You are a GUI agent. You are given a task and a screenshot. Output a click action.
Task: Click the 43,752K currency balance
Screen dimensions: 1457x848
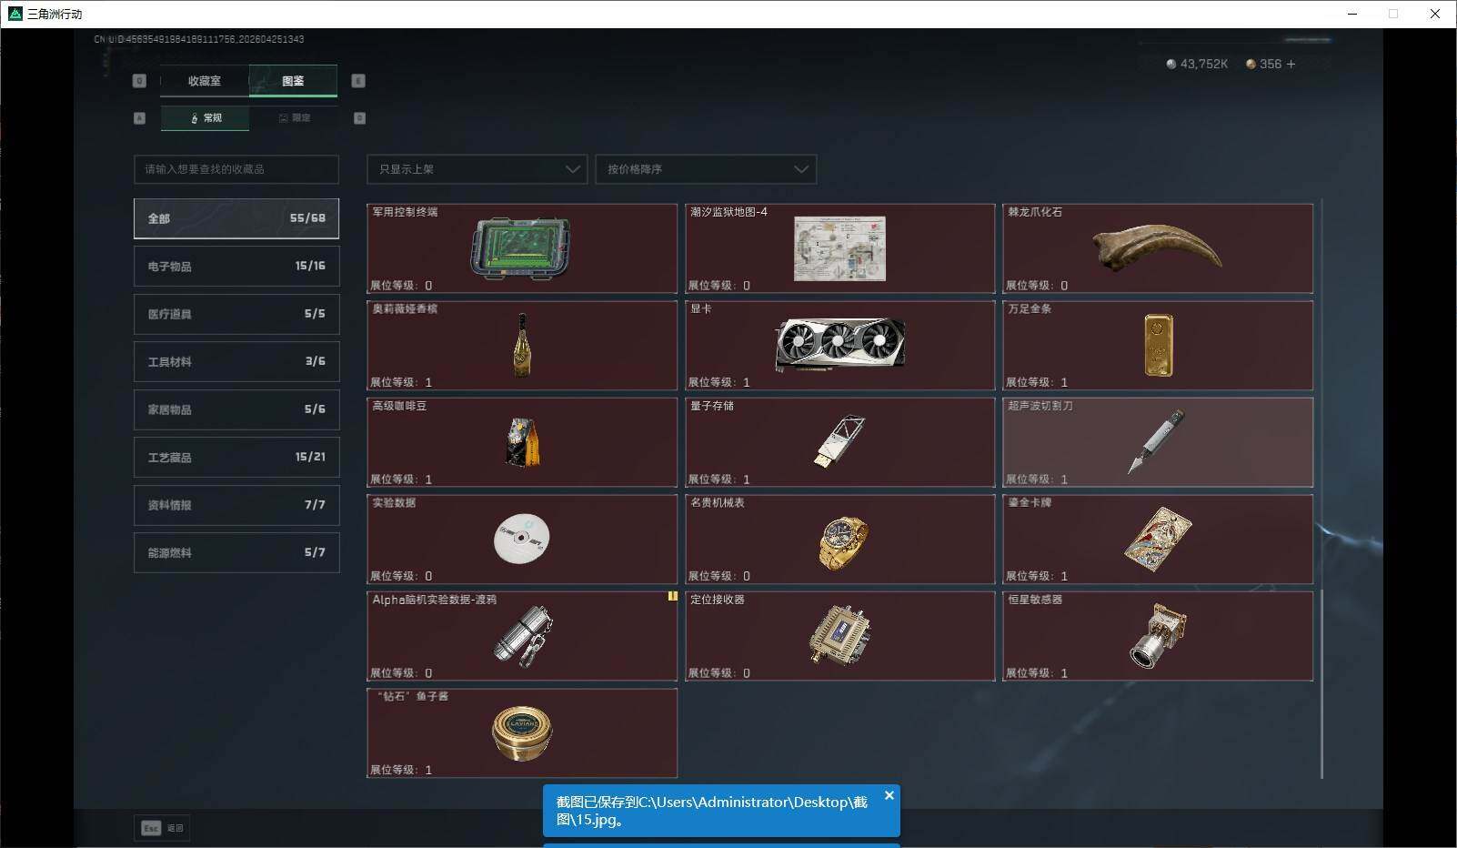(x=1204, y=64)
